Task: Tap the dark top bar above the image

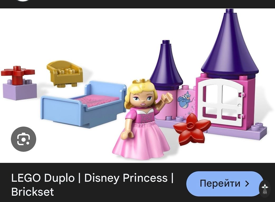Action: pyautogui.click(x=137, y=4)
